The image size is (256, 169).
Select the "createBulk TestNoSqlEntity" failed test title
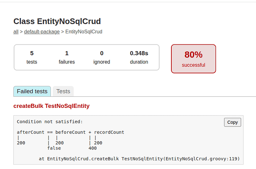pyautogui.click(x=52, y=106)
